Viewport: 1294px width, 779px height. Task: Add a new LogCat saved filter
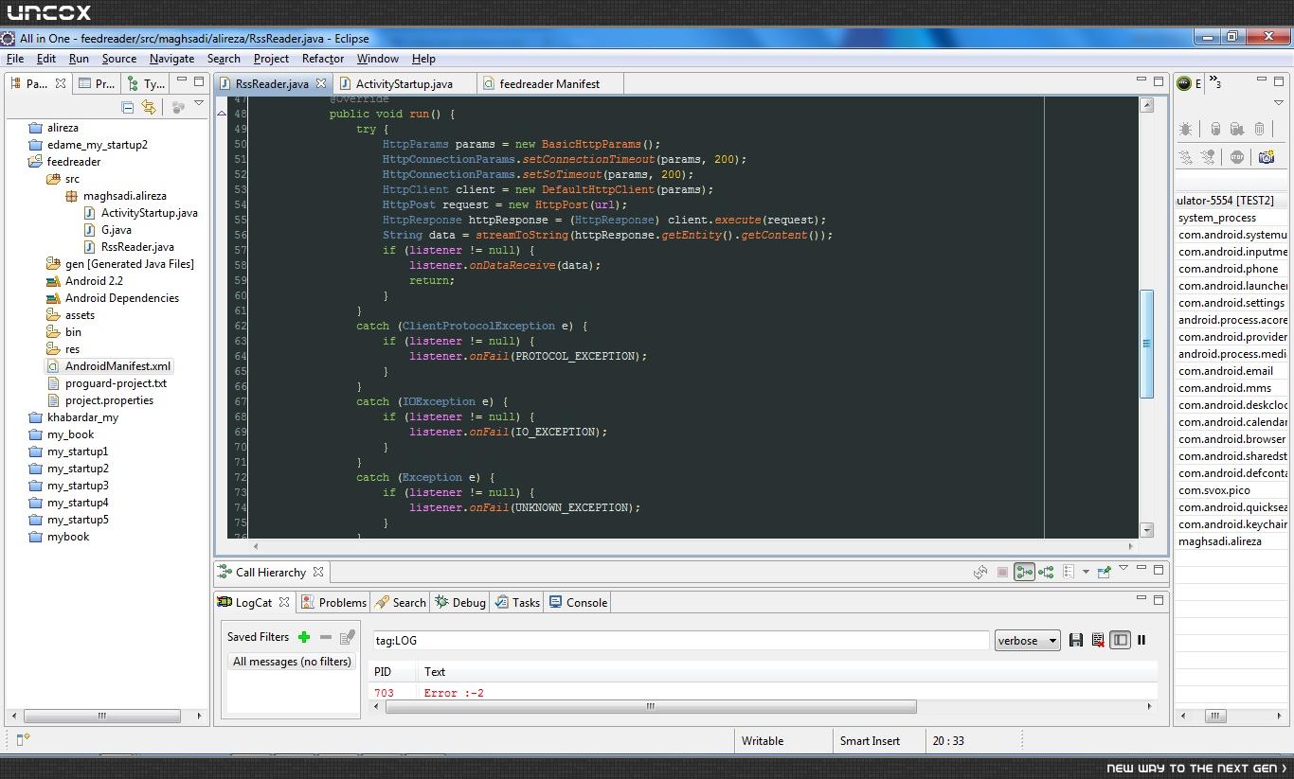pos(304,637)
